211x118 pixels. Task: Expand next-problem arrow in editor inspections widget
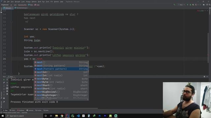207,11
